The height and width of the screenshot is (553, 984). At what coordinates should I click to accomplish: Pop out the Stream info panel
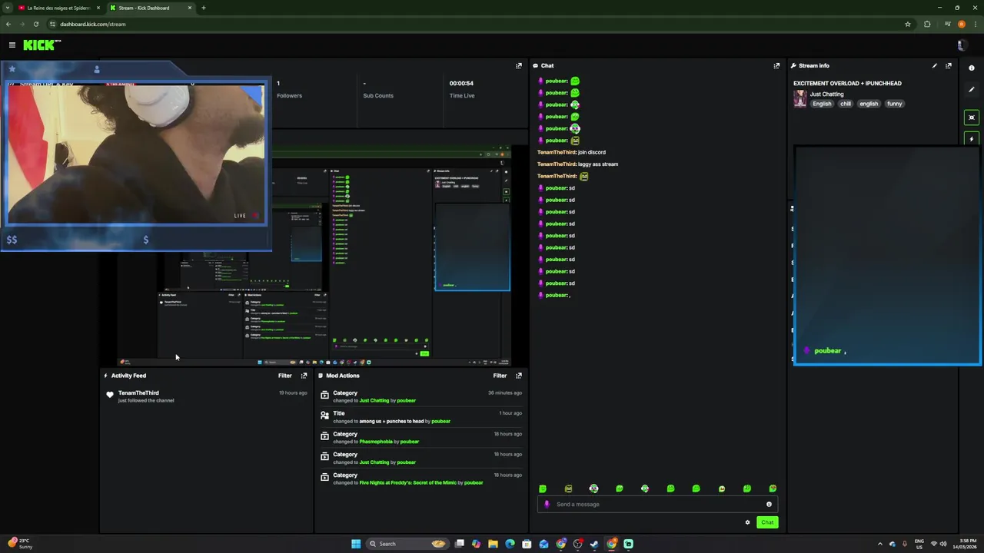pos(949,66)
